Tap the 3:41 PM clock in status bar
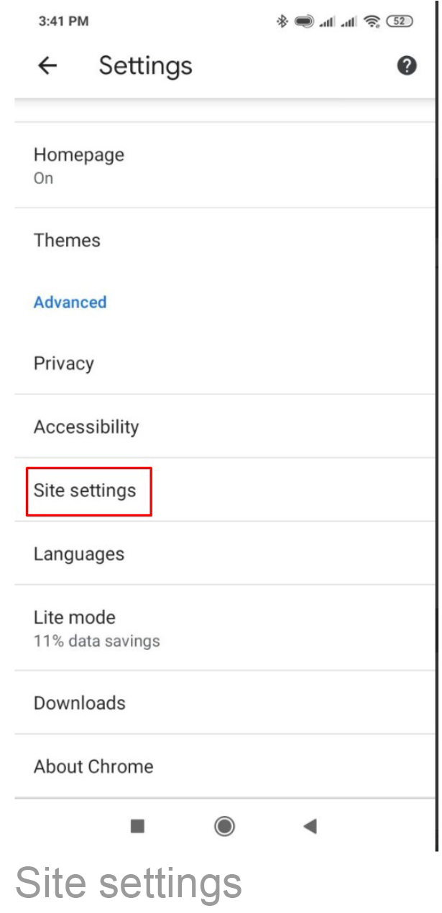This screenshot has width=442, height=913. coord(63,21)
